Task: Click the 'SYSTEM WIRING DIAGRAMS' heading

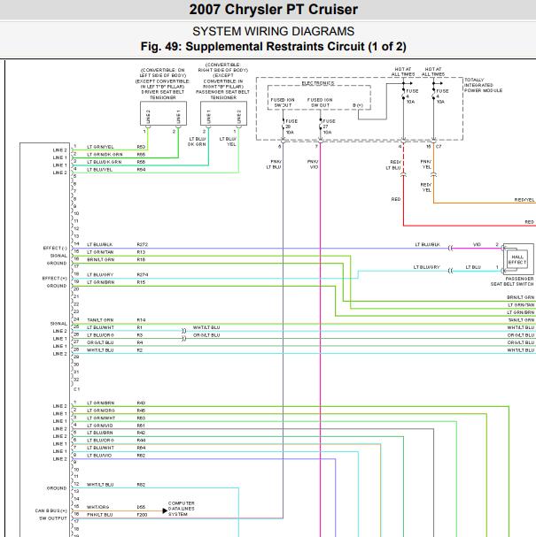Action: 273,31
